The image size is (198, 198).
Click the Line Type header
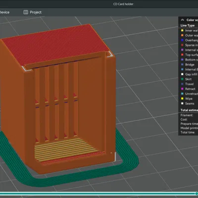(188, 25)
